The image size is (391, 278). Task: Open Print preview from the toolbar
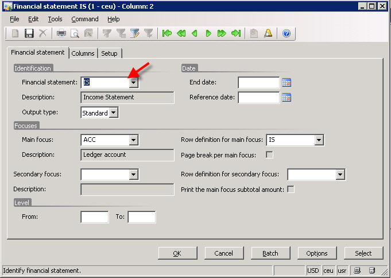point(75,33)
